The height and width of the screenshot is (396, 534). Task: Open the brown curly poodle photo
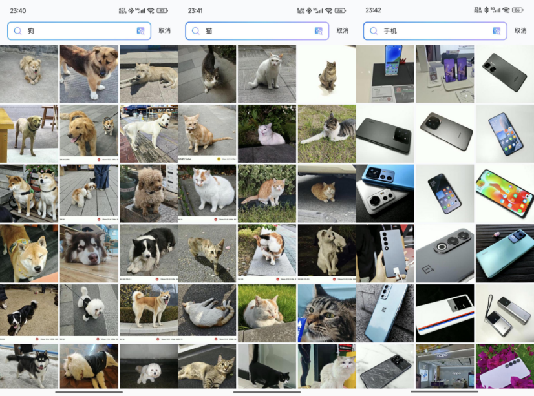(x=149, y=194)
